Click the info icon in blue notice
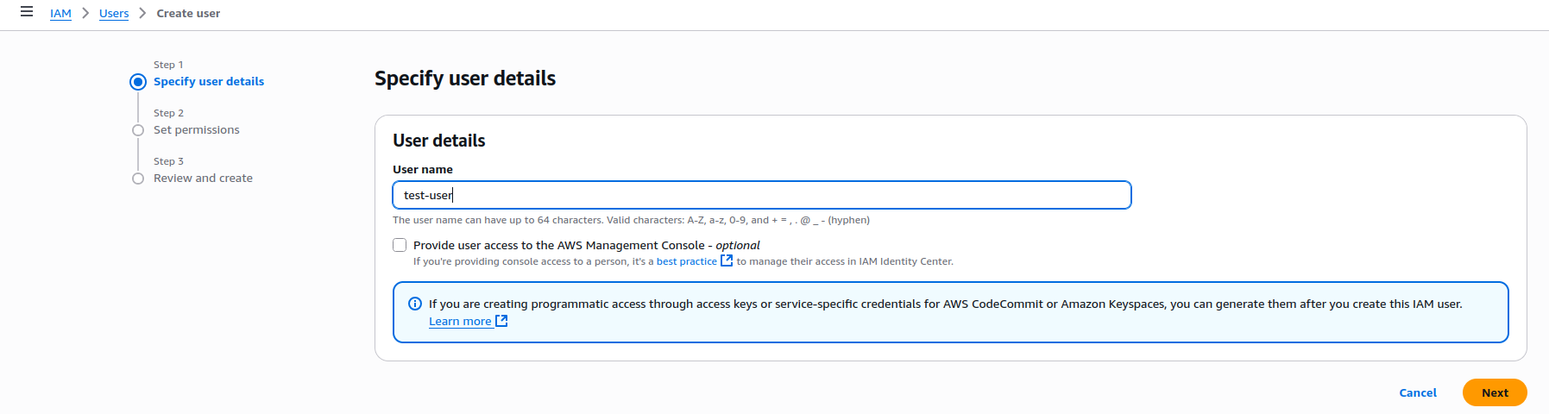Image resolution: width=1549 pixels, height=414 pixels. [x=415, y=304]
